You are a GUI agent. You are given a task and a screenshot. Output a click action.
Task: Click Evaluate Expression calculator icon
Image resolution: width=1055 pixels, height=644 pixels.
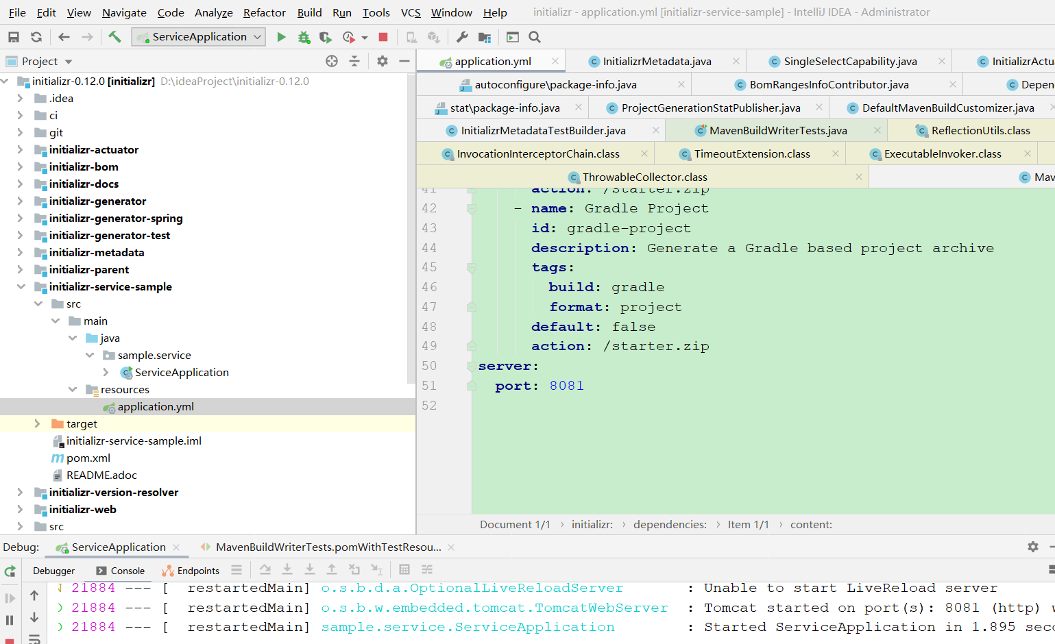pyautogui.click(x=404, y=570)
